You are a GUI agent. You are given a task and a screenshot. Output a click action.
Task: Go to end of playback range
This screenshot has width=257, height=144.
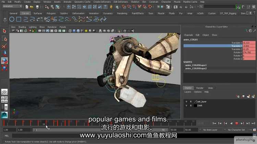click(x=253, y=123)
